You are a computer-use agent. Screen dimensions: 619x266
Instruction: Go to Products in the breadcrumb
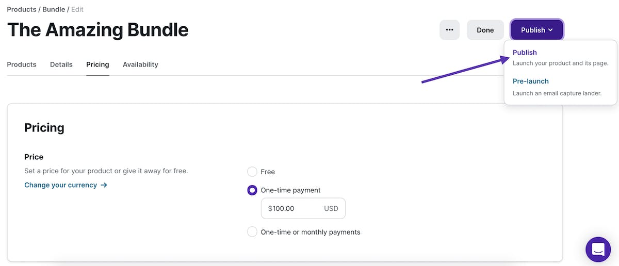pos(22,9)
